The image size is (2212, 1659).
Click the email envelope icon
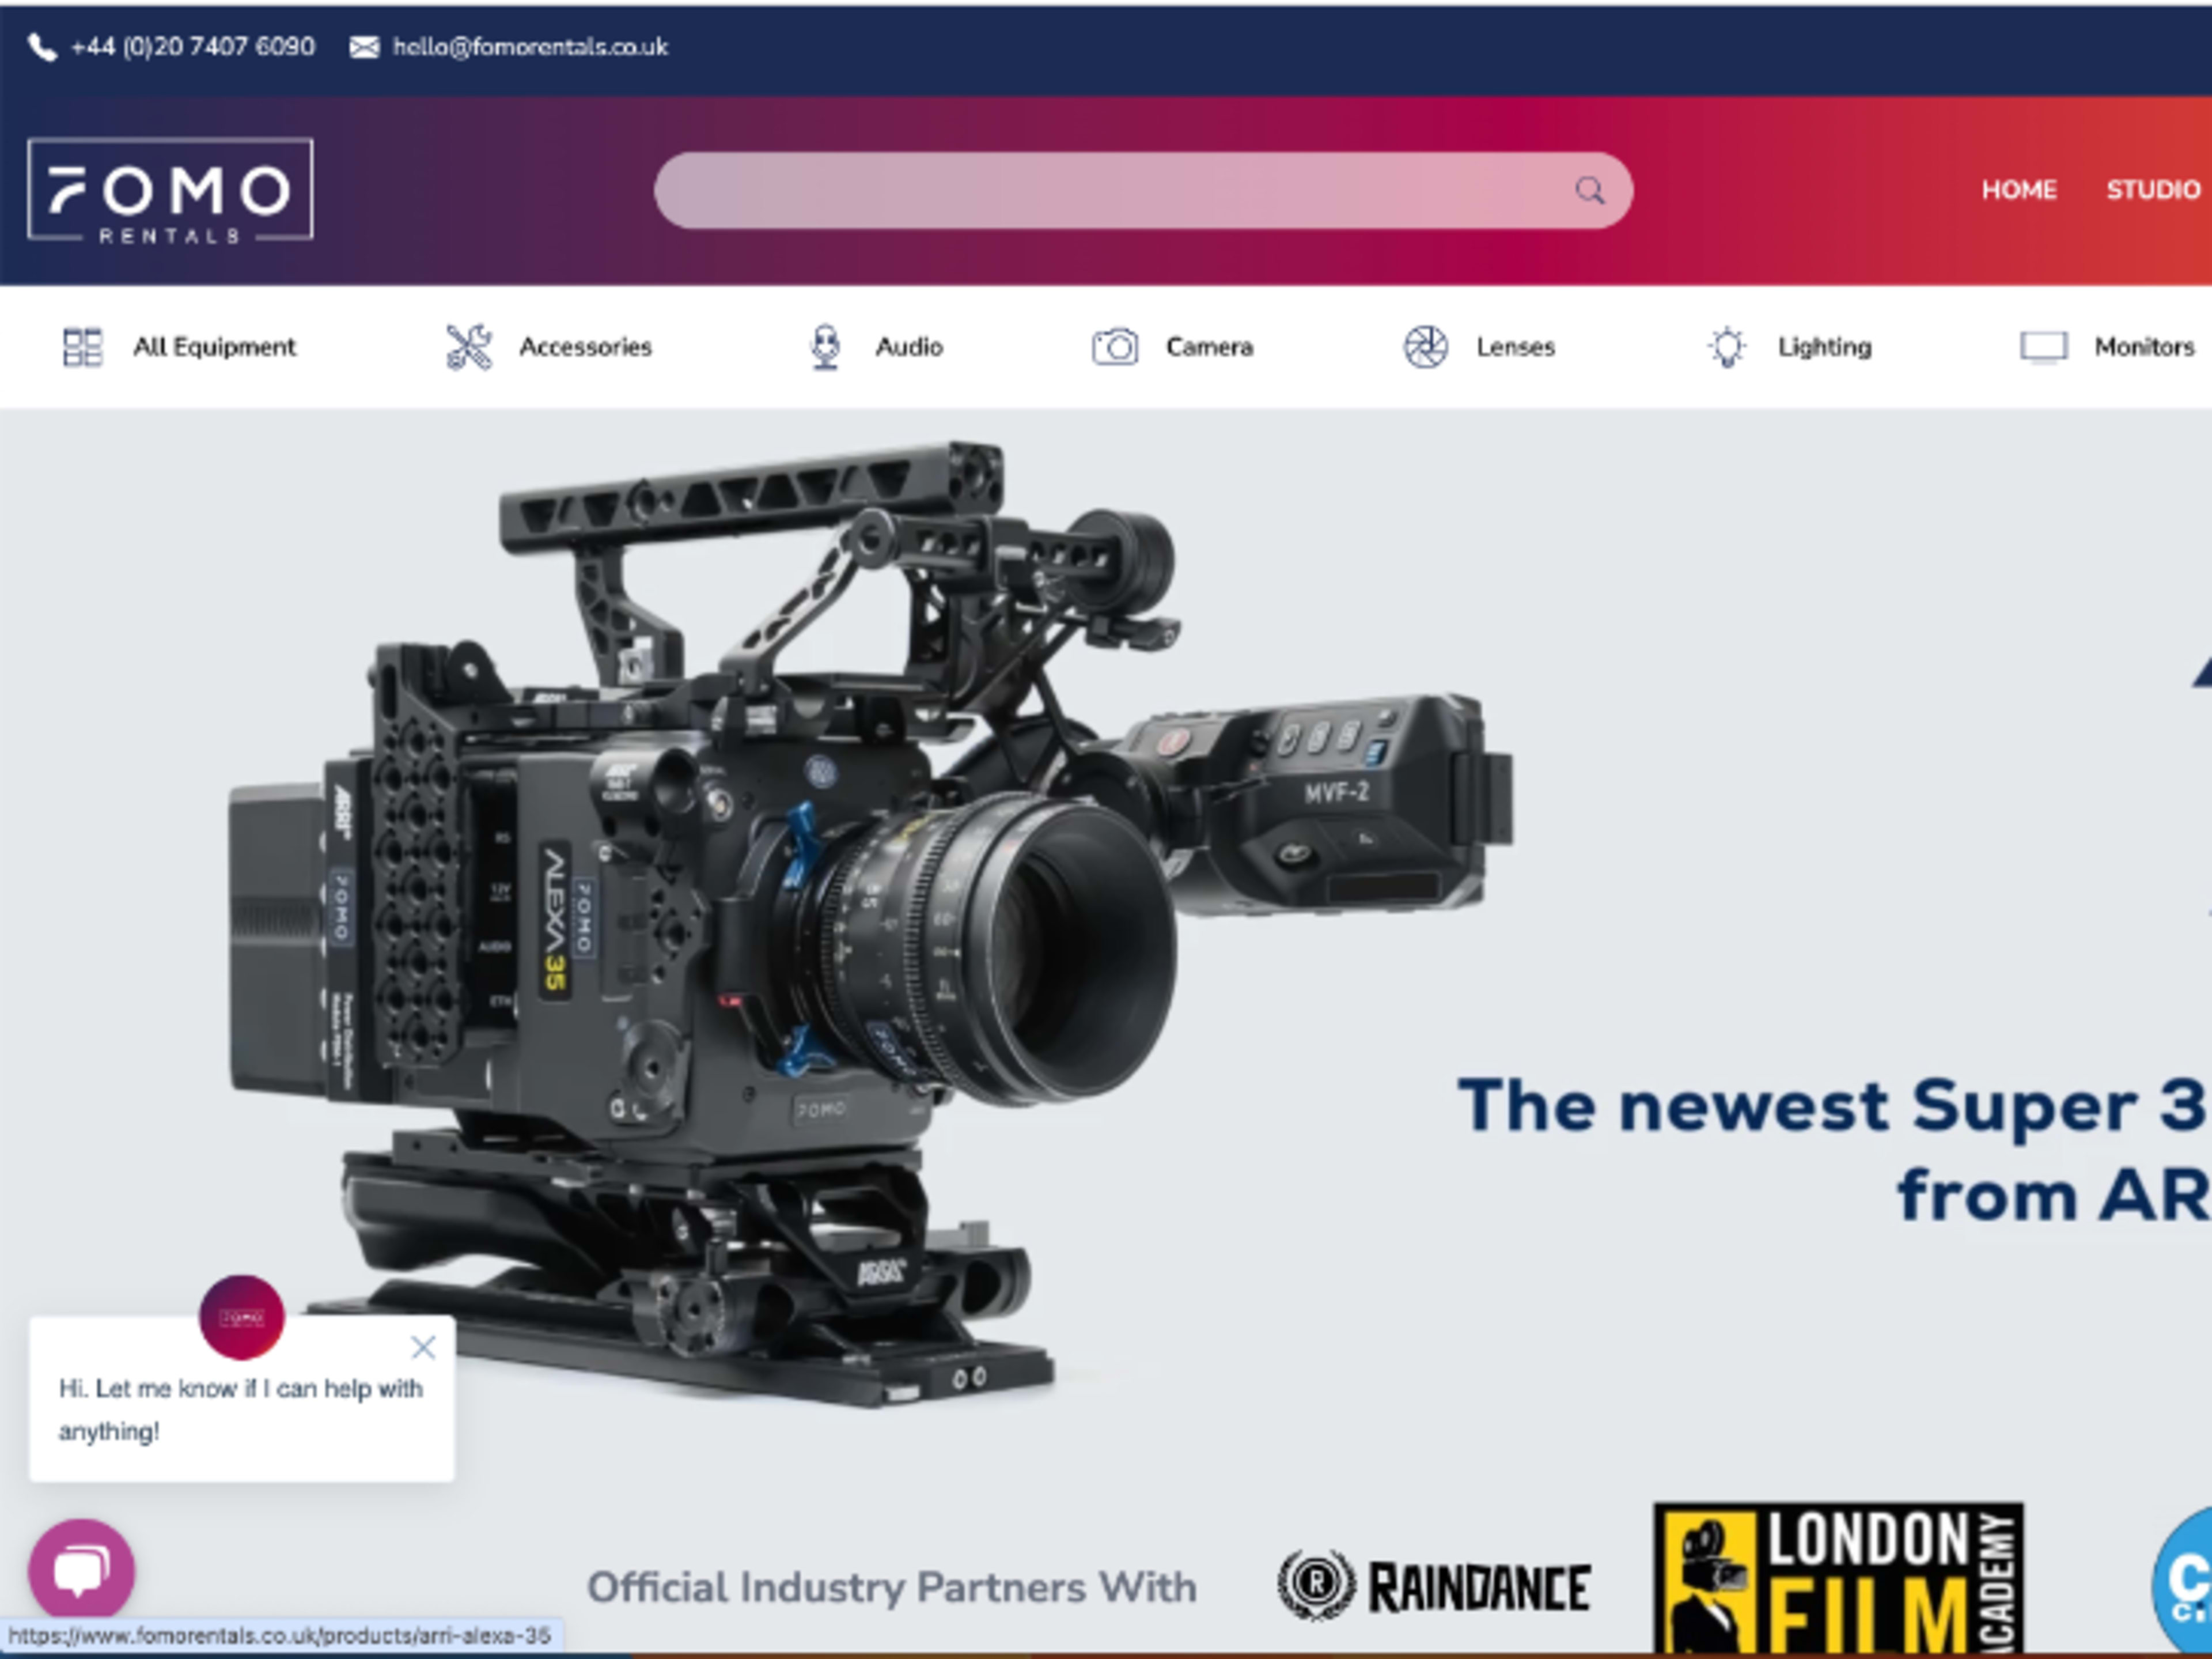(364, 47)
